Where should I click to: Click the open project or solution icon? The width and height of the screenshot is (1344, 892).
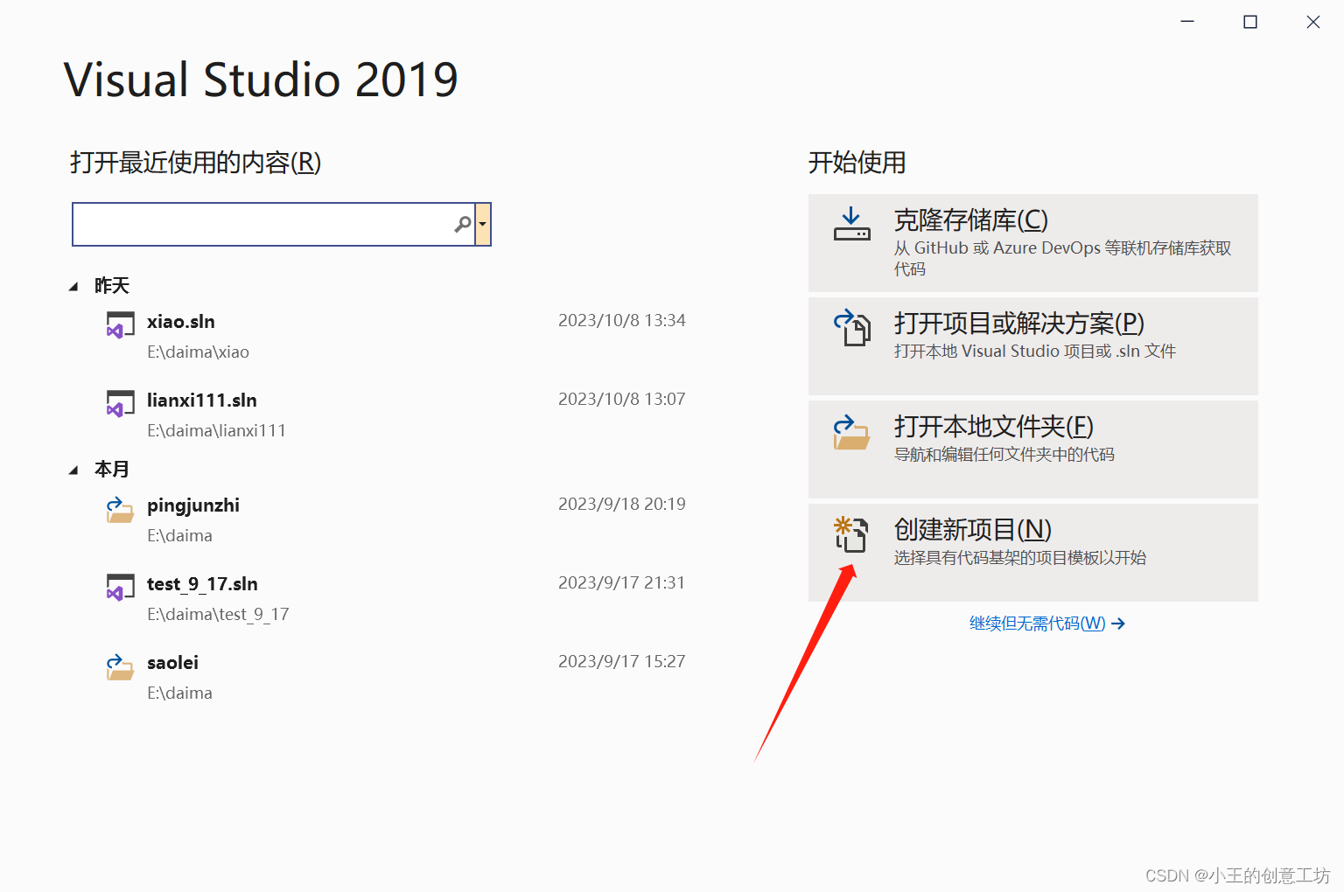[851, 328]
